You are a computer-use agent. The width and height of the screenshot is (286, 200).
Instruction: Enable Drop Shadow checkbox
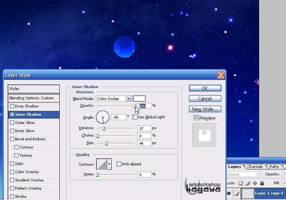[12, 106]
